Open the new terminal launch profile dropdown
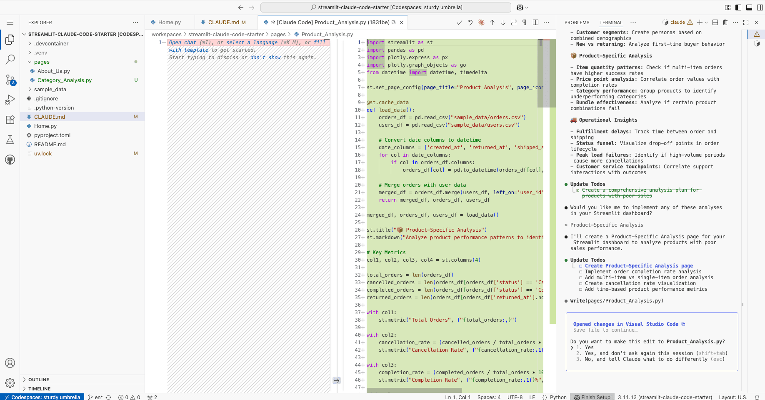This screenshot has height=400, width=765. pyautogui.click(x=706, y=22)
